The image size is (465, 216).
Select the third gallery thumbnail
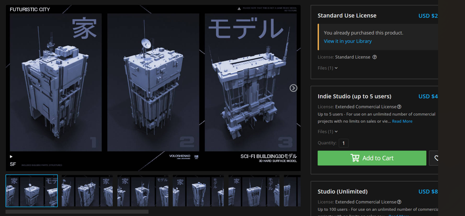[x=143, y=191]
